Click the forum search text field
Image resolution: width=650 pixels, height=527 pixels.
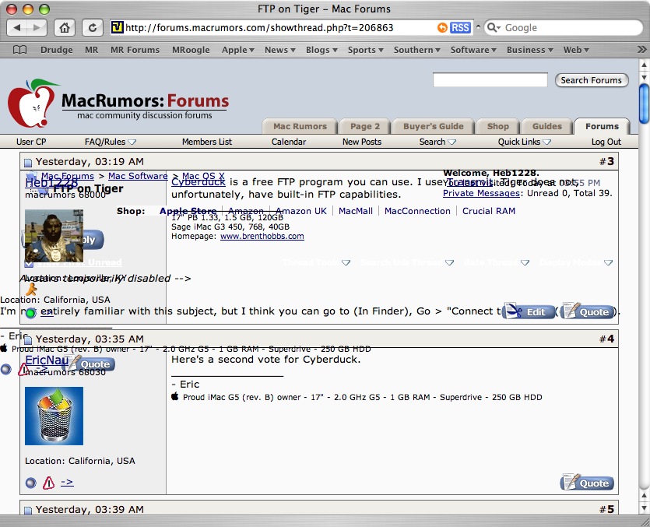490,80
